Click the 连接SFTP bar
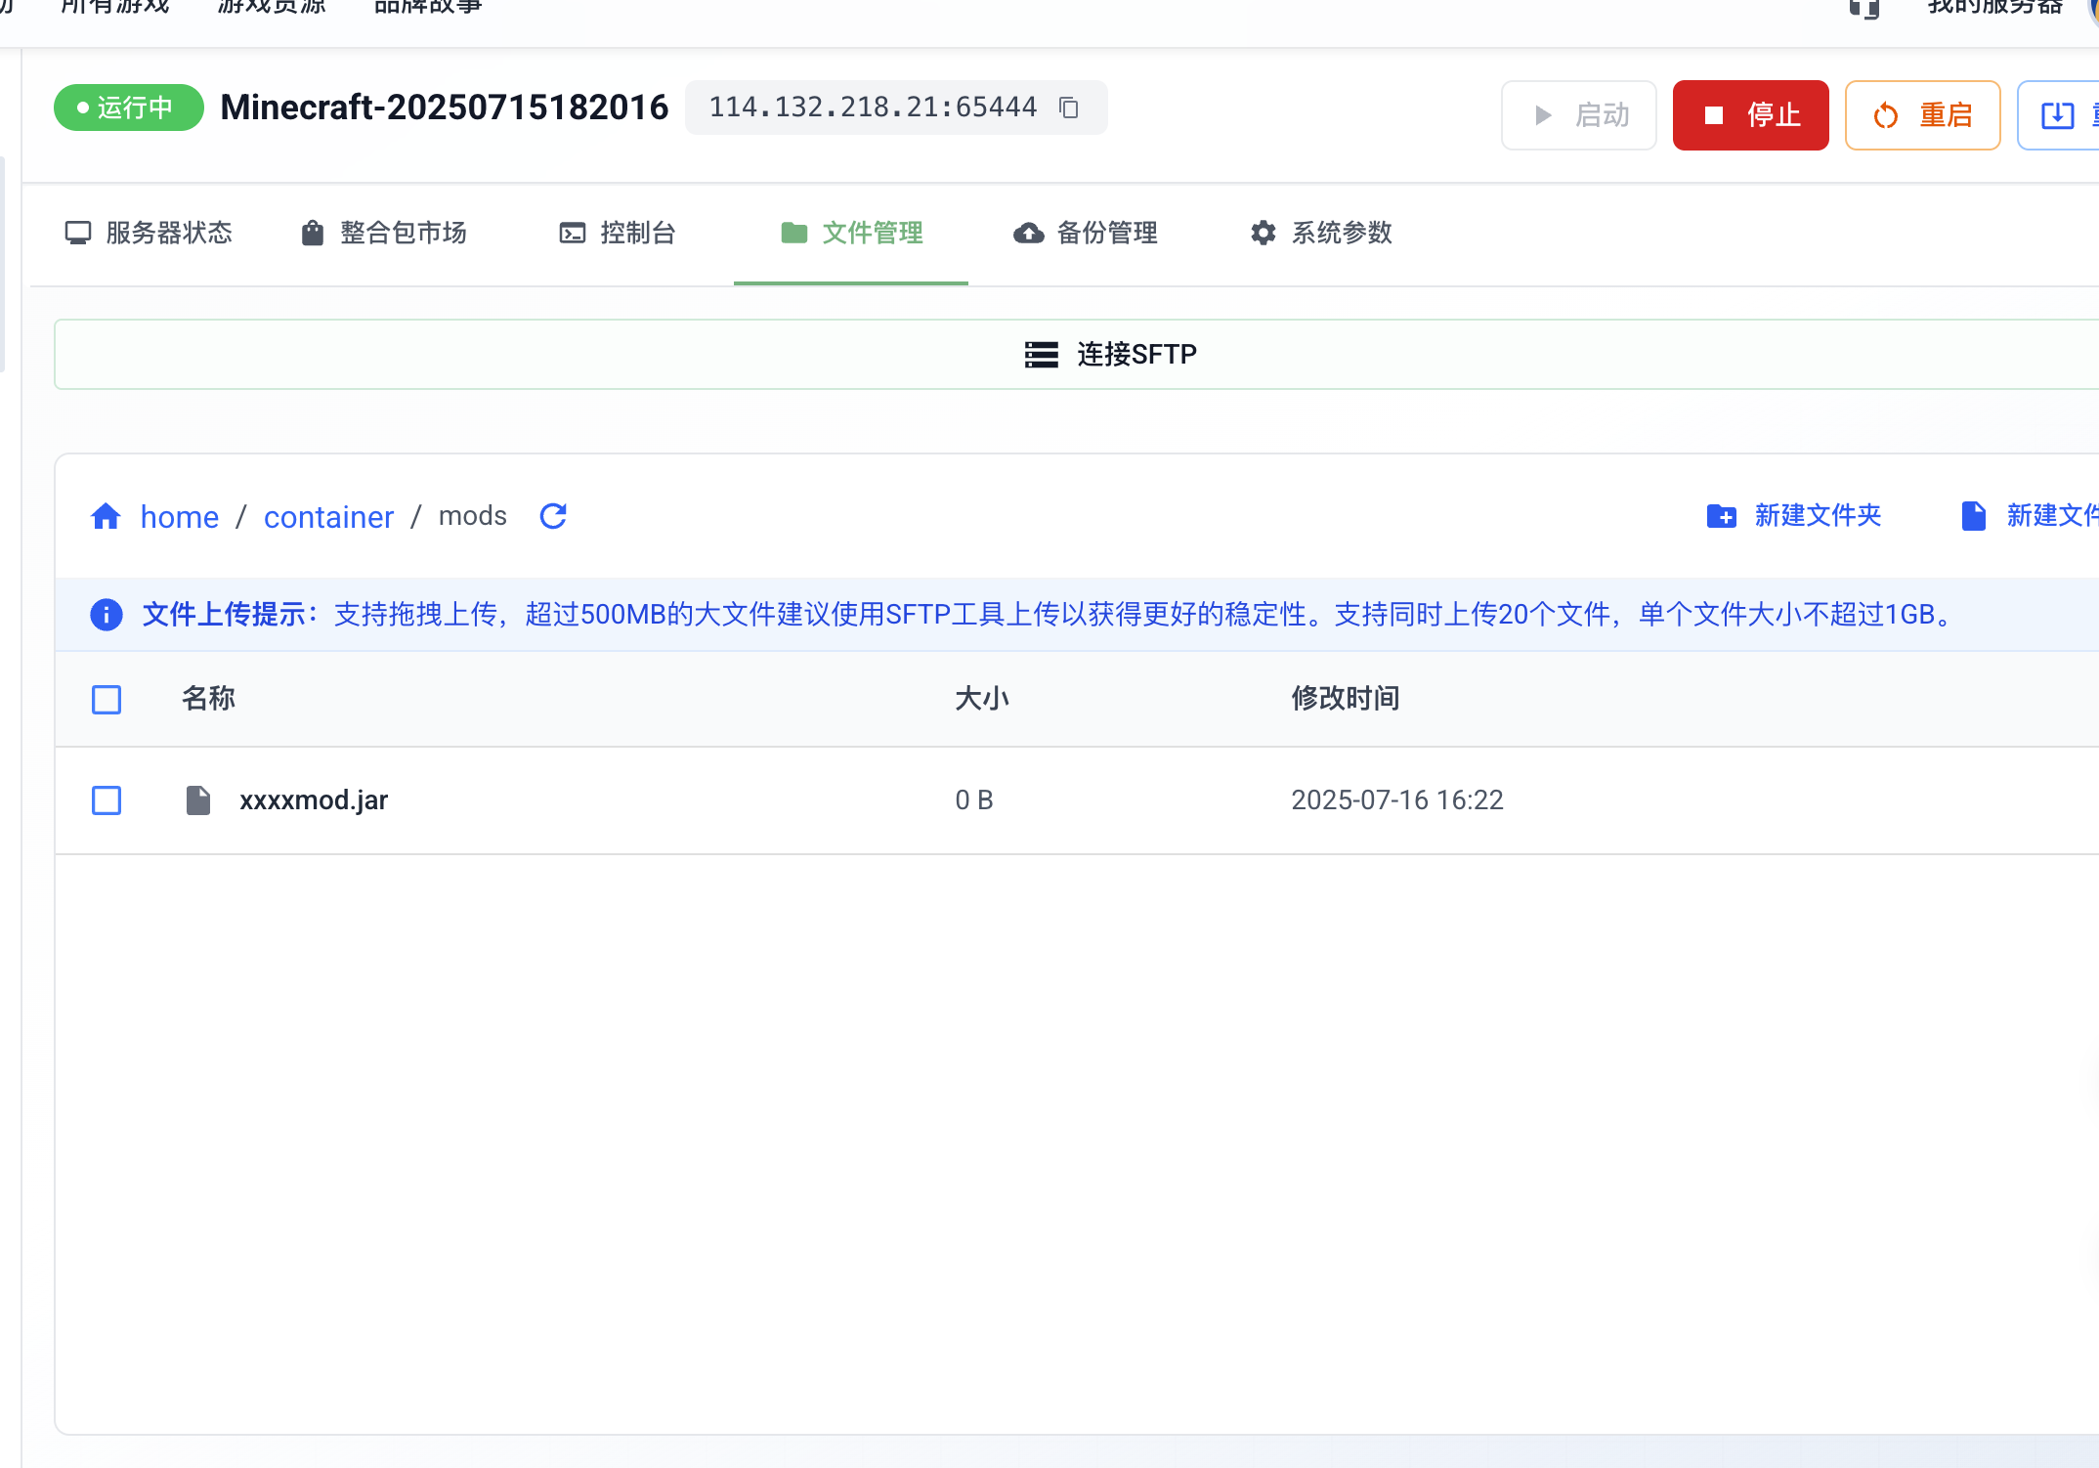 [x=1110, y=354]
